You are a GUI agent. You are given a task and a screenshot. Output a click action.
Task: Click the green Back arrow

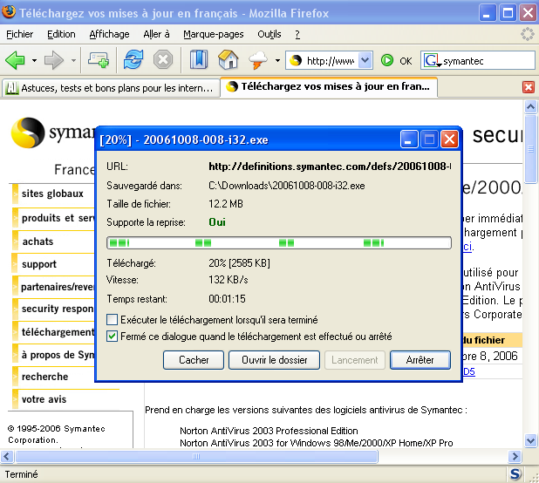tap(15, 60)
